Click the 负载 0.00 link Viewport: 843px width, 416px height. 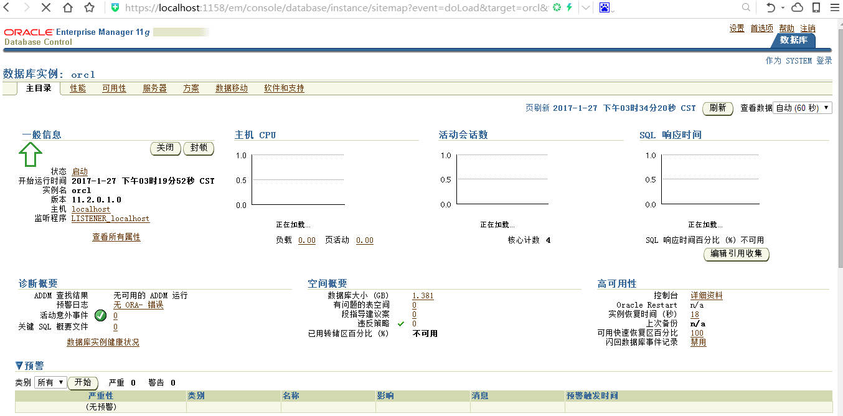click(307, 240)
